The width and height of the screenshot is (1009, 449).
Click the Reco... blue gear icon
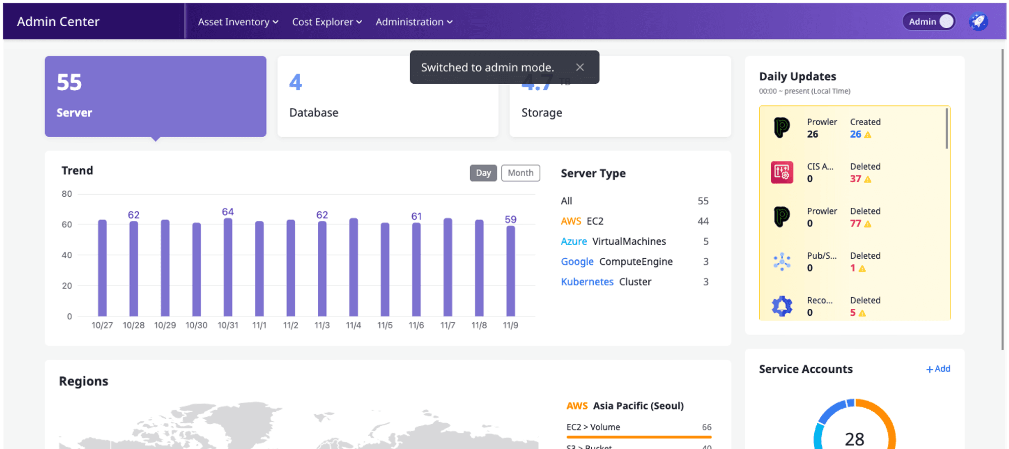pos(781,306)
